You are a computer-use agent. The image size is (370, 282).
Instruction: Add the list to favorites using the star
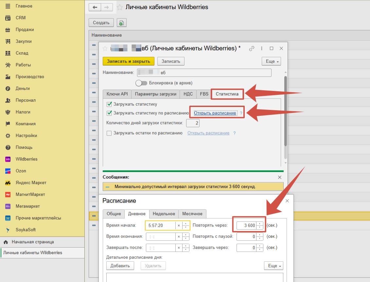pos(120,7)
